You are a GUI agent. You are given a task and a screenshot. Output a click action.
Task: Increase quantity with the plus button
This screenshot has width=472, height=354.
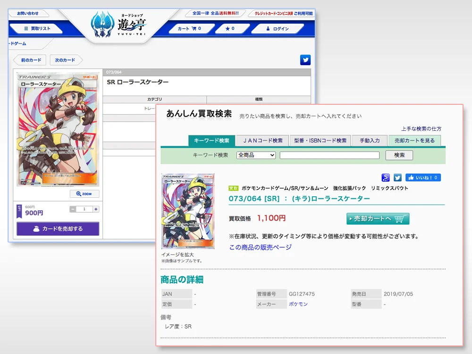click(x=96, y=209)
